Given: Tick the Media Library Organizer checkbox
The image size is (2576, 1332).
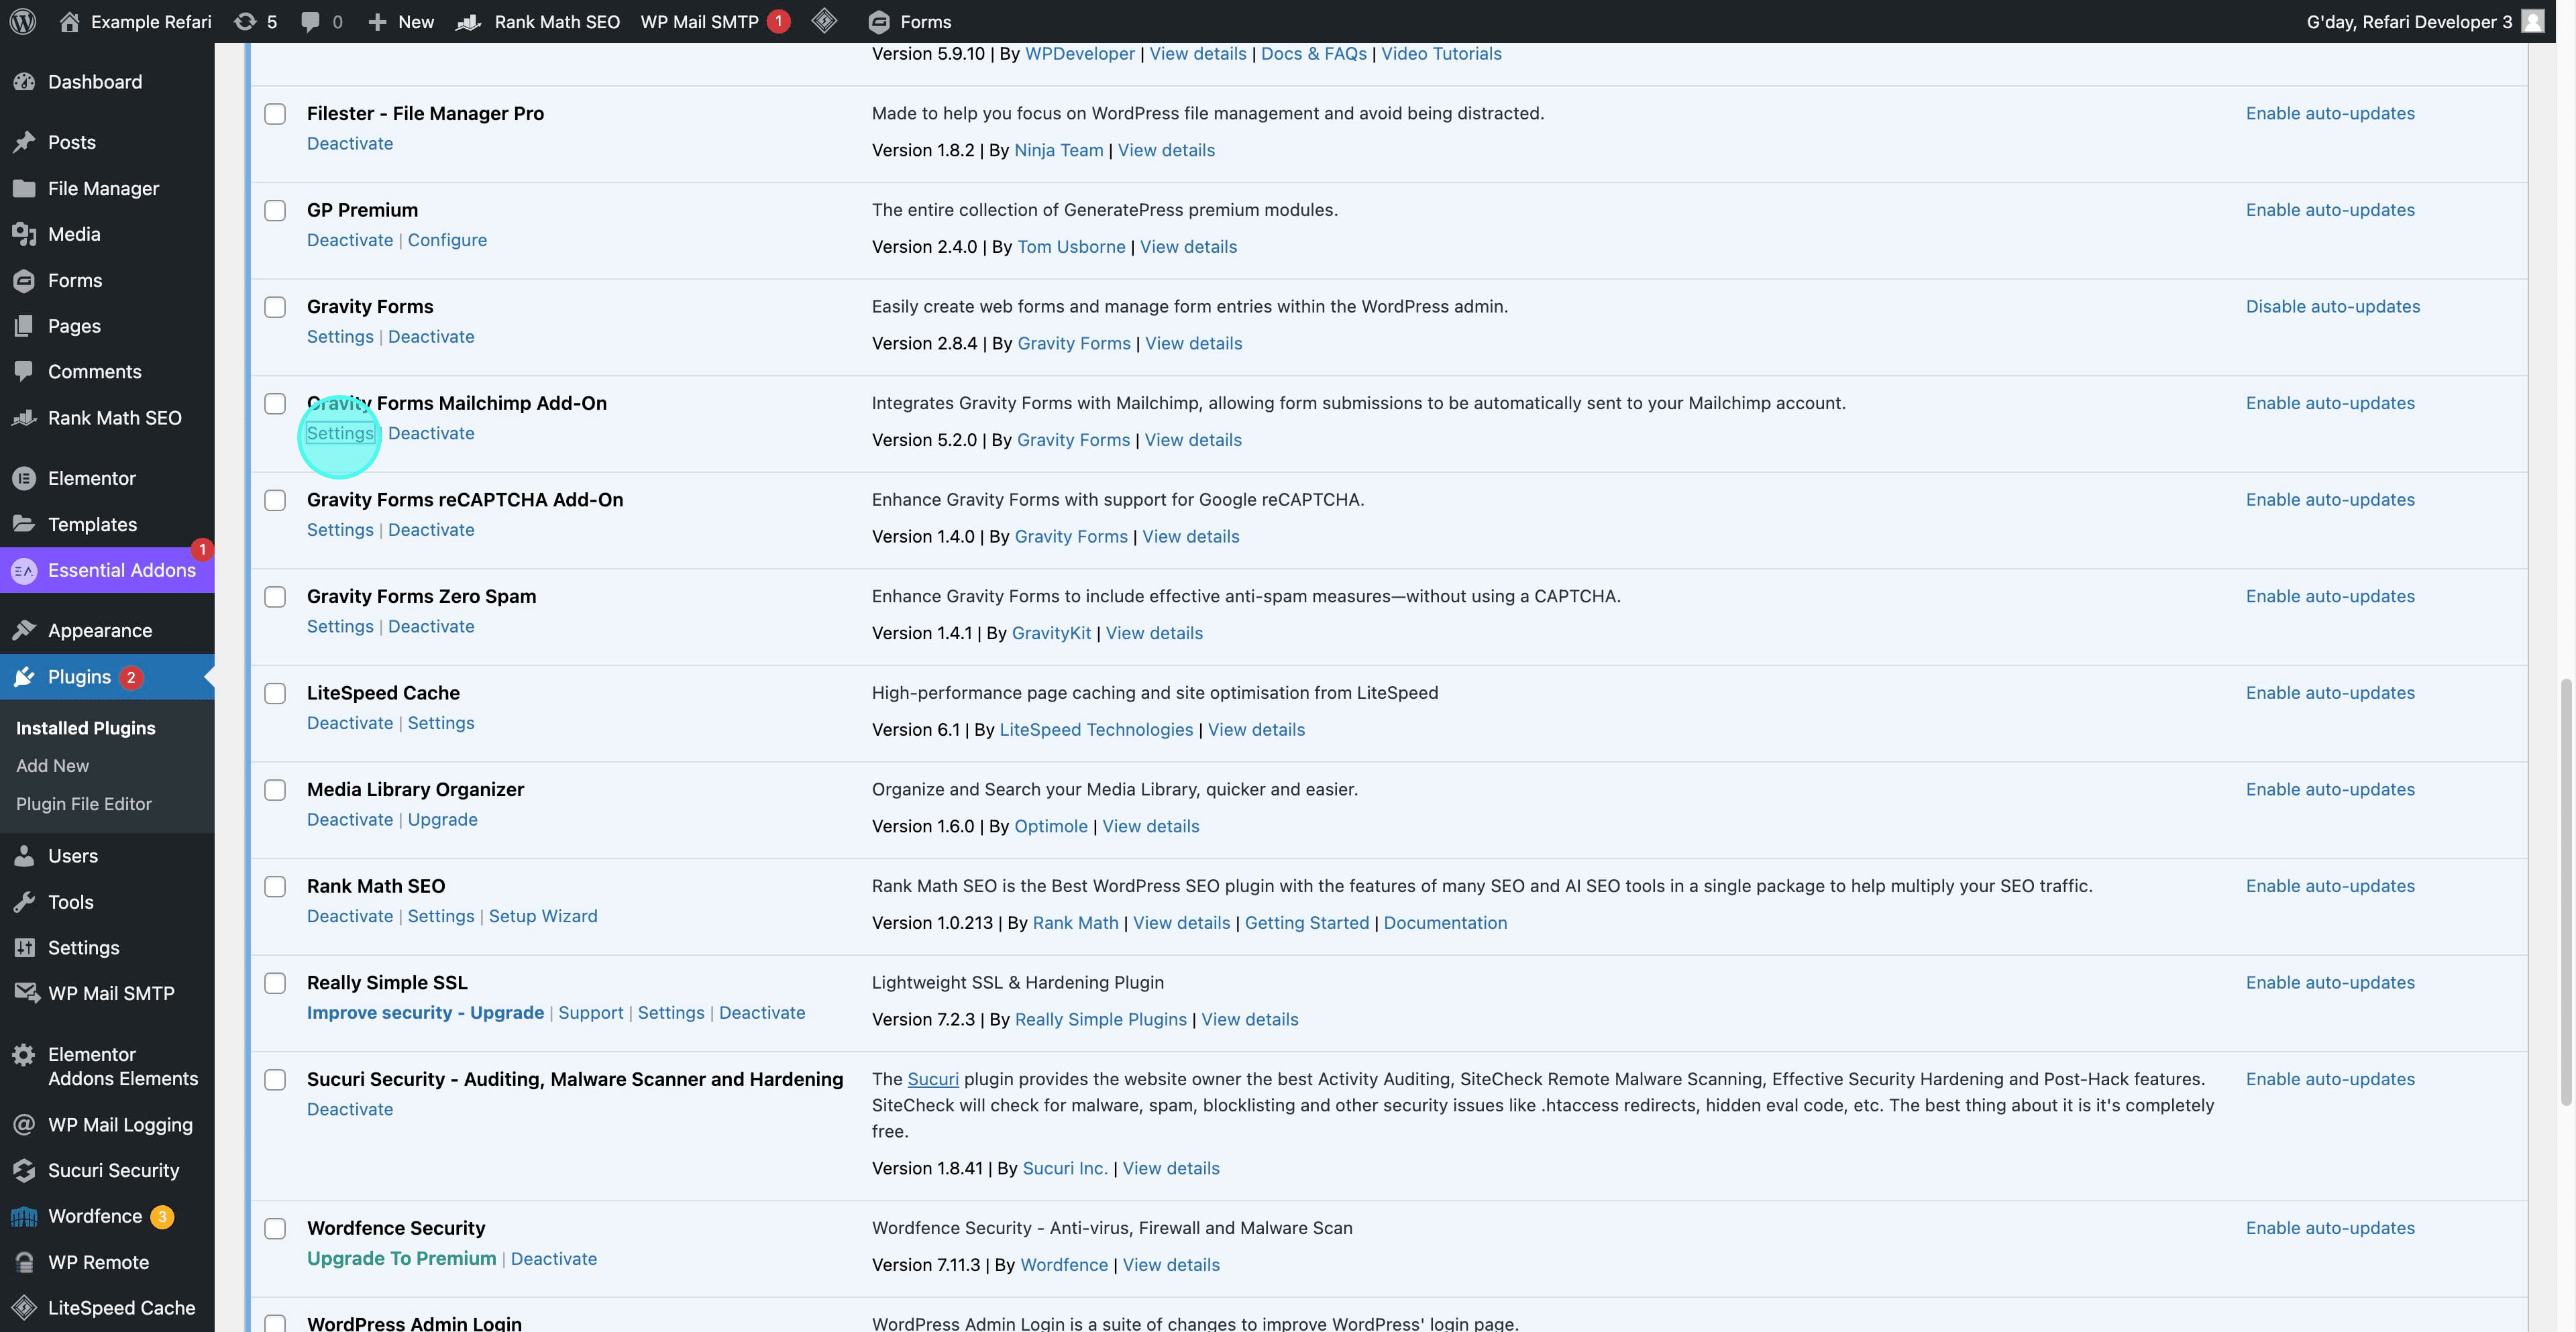Looking at the screenshot, I should click(275, 790).
